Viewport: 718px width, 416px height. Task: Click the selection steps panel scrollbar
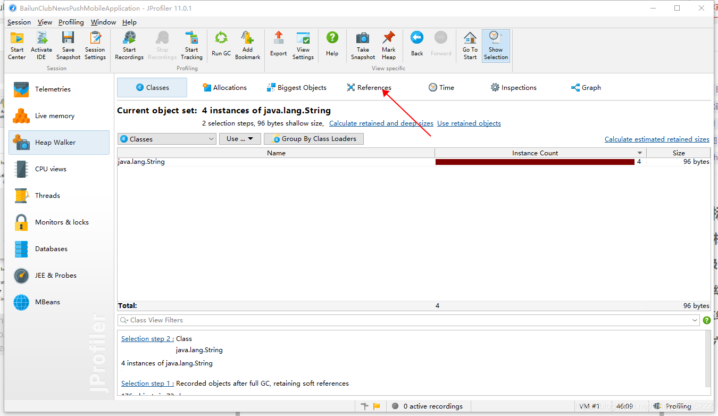click(x=708, y=359)
